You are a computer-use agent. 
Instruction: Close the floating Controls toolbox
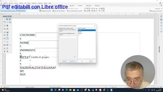click(x=11, y=16)
